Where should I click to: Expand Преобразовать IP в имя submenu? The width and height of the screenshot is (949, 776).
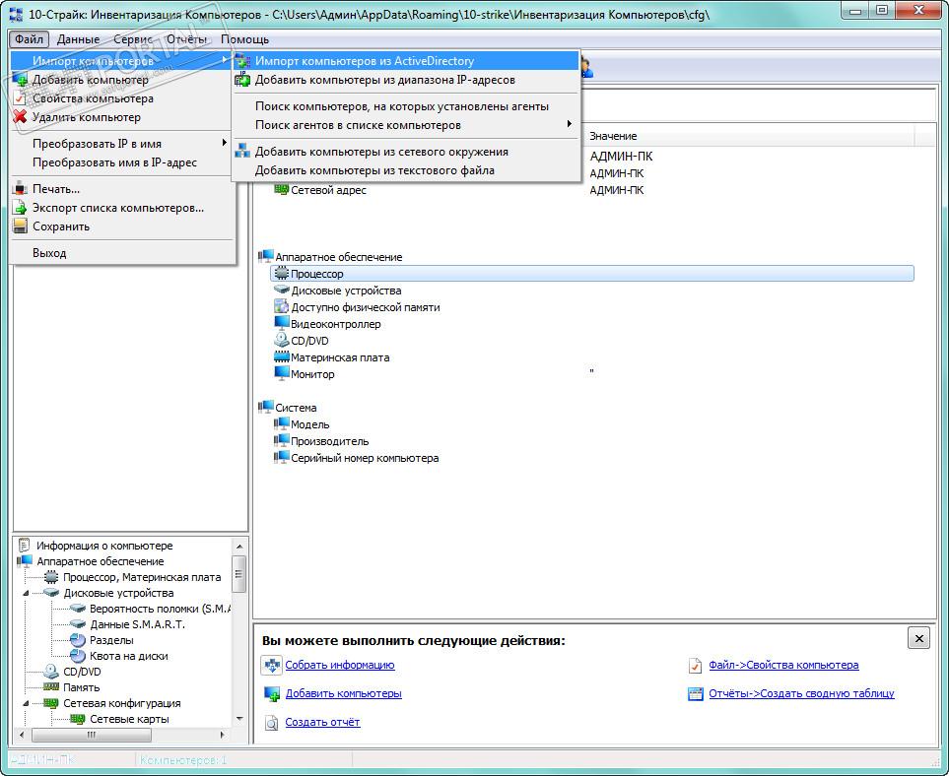[121, 144]
